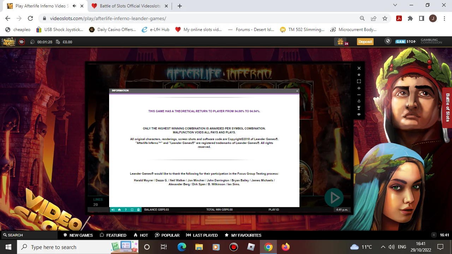Screen dimensions: 452x254
Task: Expand game to fullscreen in side panel
Action: point(359,81)
